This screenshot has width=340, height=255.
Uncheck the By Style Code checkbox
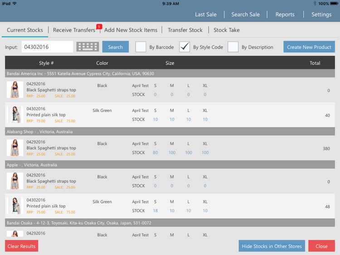click(185, 47)
